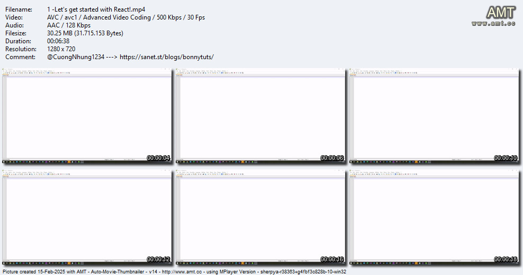Select the thumbnail frame at 00:00:16

point(260,217)
